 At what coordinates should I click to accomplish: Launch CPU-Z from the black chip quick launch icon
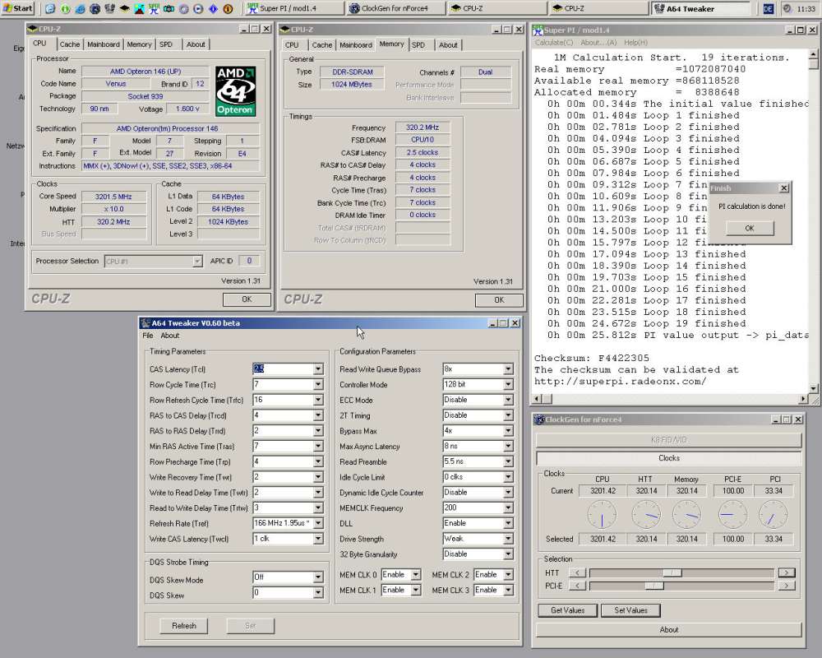[x=125, y=8]
